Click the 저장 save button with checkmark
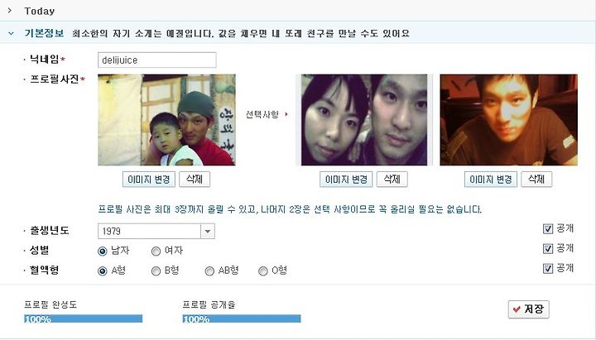596x340 pixels. click(x=529, y=309)
